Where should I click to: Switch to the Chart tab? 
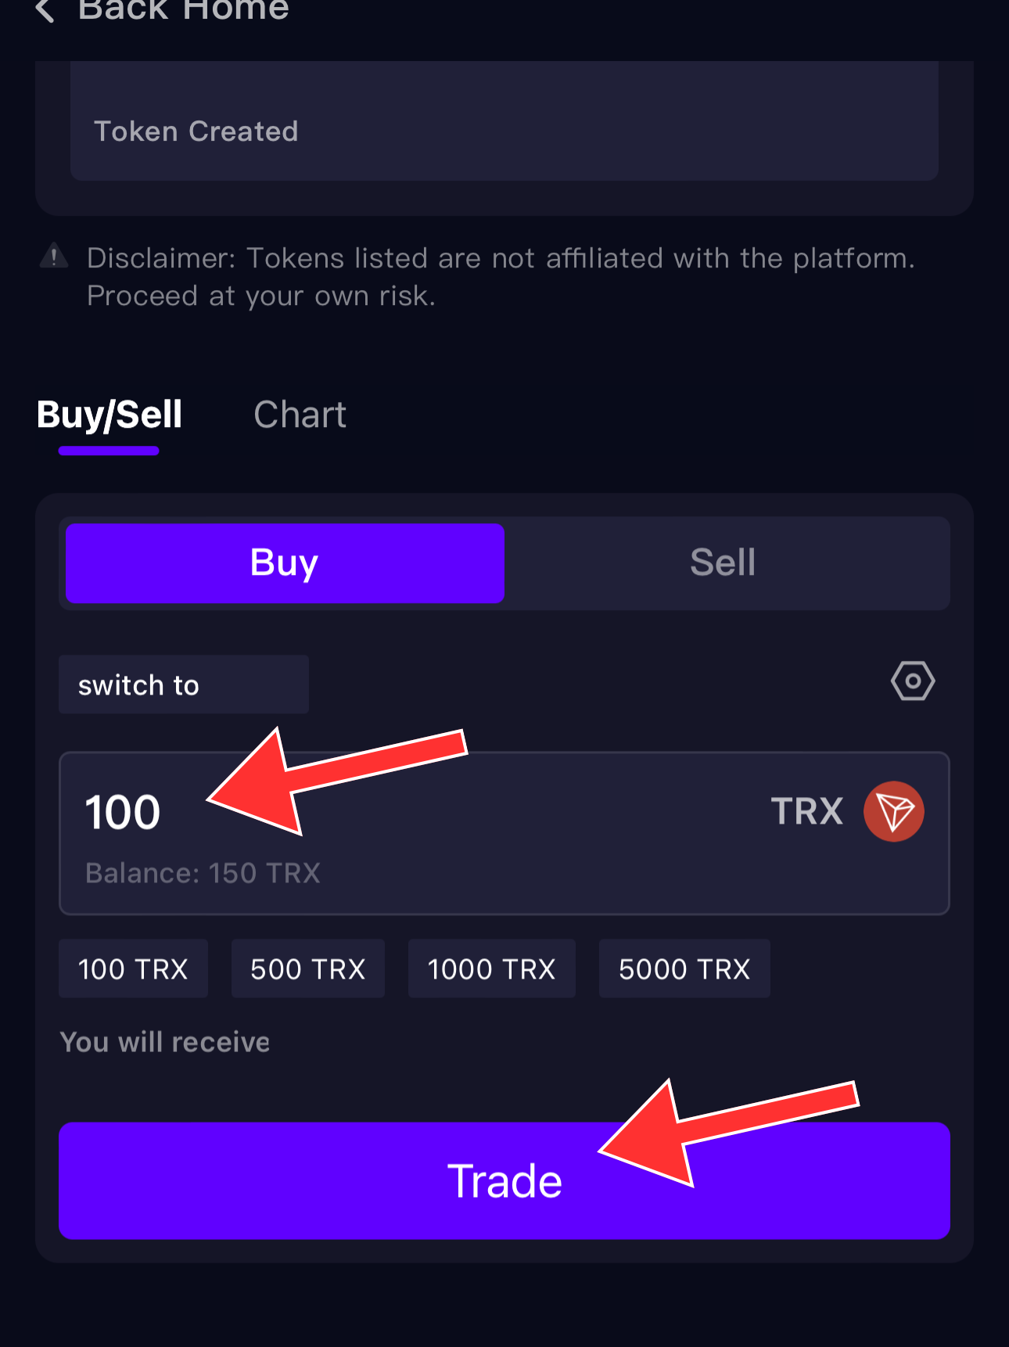coord(300,415)
